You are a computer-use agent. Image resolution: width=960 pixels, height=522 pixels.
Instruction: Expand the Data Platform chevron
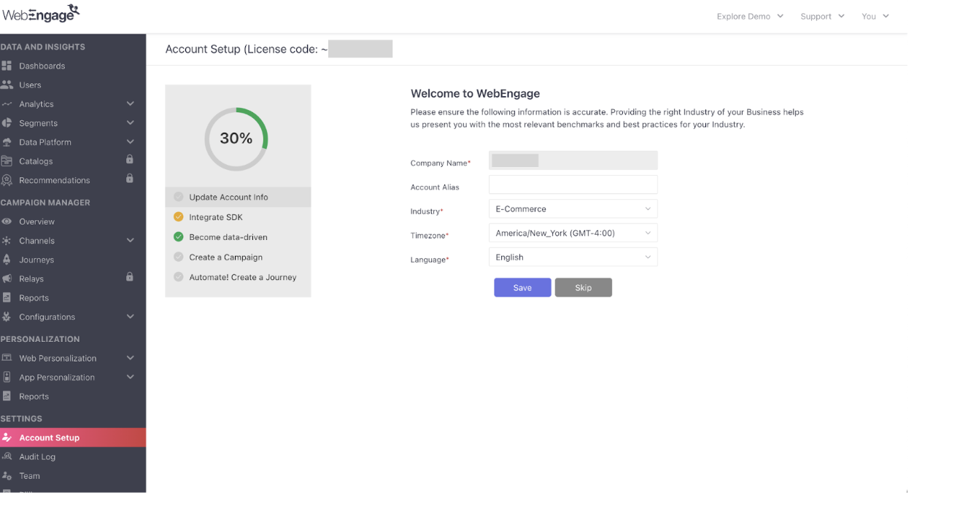130,142
